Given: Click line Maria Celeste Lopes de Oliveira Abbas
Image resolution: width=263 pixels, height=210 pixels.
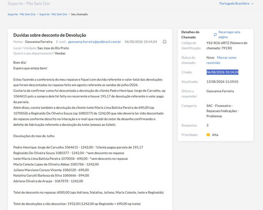Looking at the screenshot, I should [56, 164].
